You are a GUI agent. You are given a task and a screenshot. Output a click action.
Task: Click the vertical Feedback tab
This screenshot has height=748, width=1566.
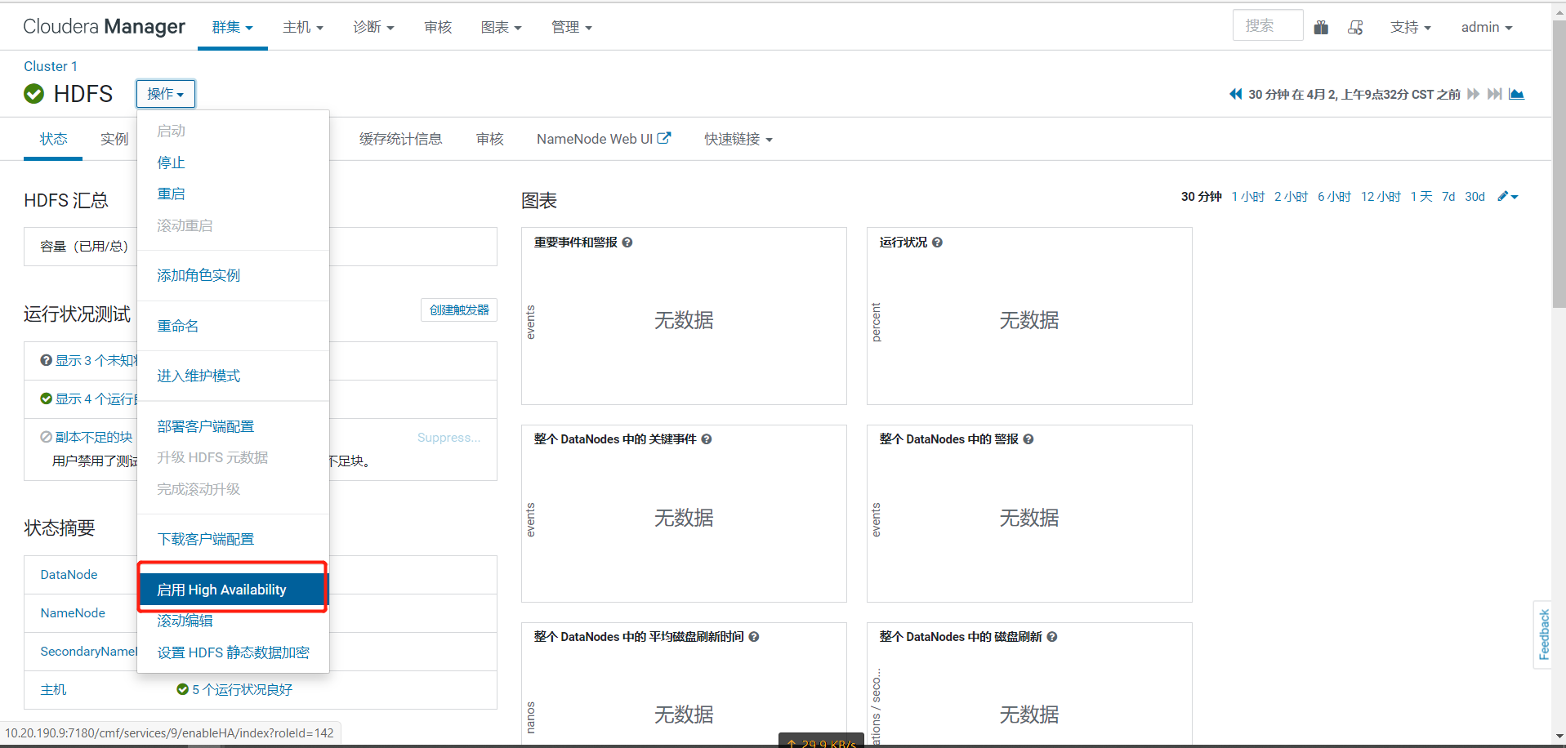[1543, 634]
